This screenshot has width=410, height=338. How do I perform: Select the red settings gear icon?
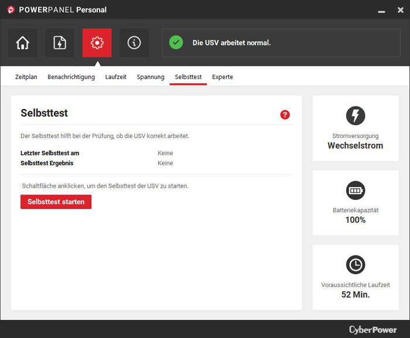97,43
